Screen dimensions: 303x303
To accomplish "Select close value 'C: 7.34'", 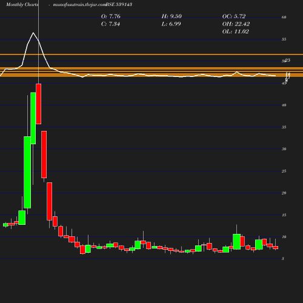I will click(110, 24).
